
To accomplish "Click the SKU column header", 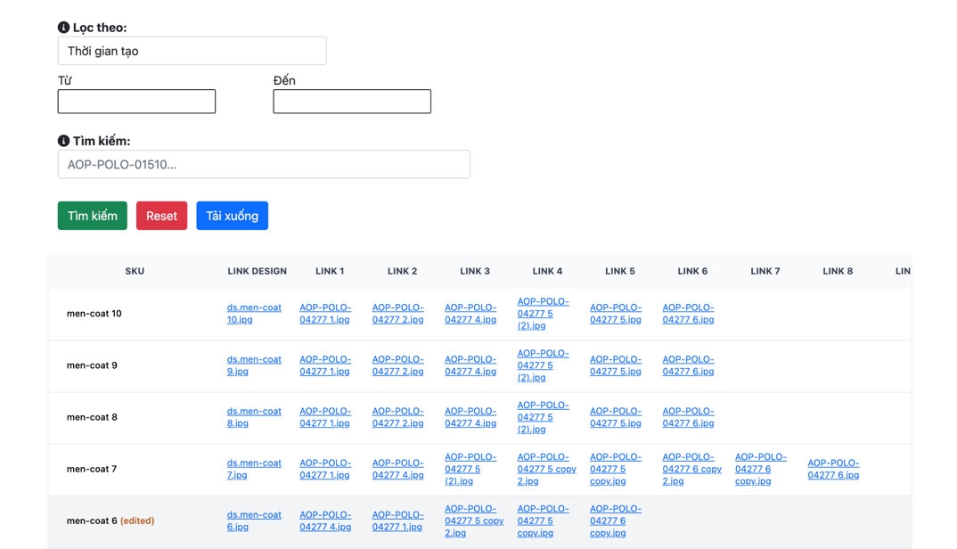I will click(x=135, y=271).
